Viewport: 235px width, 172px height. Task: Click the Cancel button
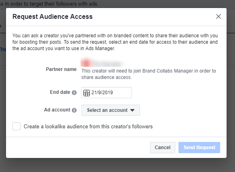pos(162,148)
